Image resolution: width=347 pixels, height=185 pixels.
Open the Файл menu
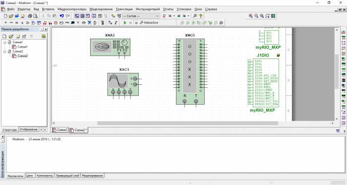pyautogui.click(x=10, y=9)
